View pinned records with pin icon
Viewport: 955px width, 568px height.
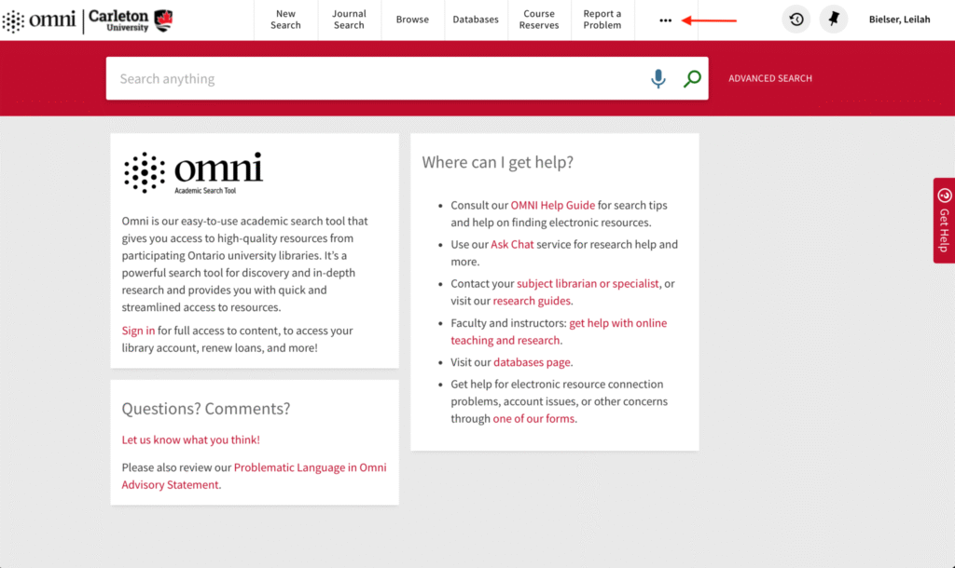[834, 19]
